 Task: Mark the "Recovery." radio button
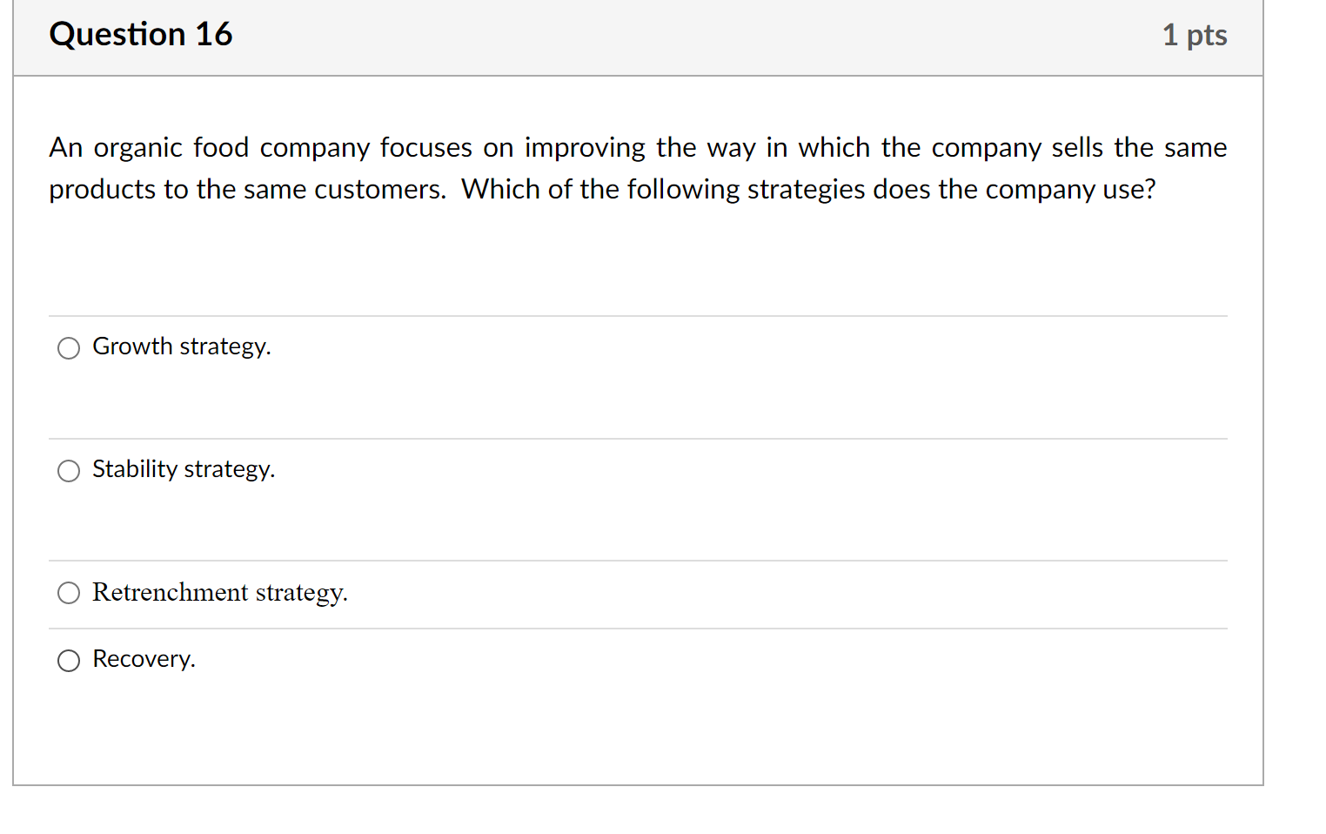click(x=69, y=661)
